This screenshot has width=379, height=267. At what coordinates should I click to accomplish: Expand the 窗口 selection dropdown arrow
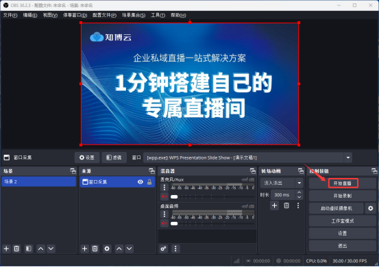348,157
